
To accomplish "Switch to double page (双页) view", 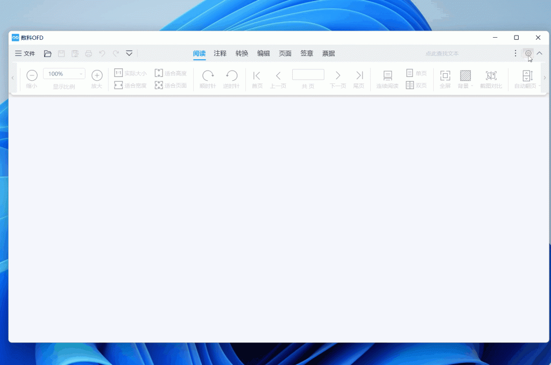I will point(416,85).
